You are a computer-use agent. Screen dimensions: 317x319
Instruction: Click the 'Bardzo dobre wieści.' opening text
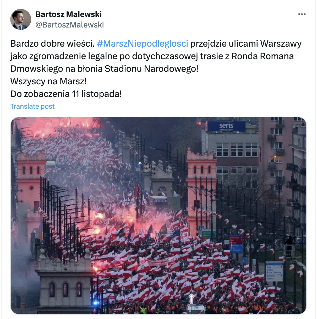coord(52,43)
